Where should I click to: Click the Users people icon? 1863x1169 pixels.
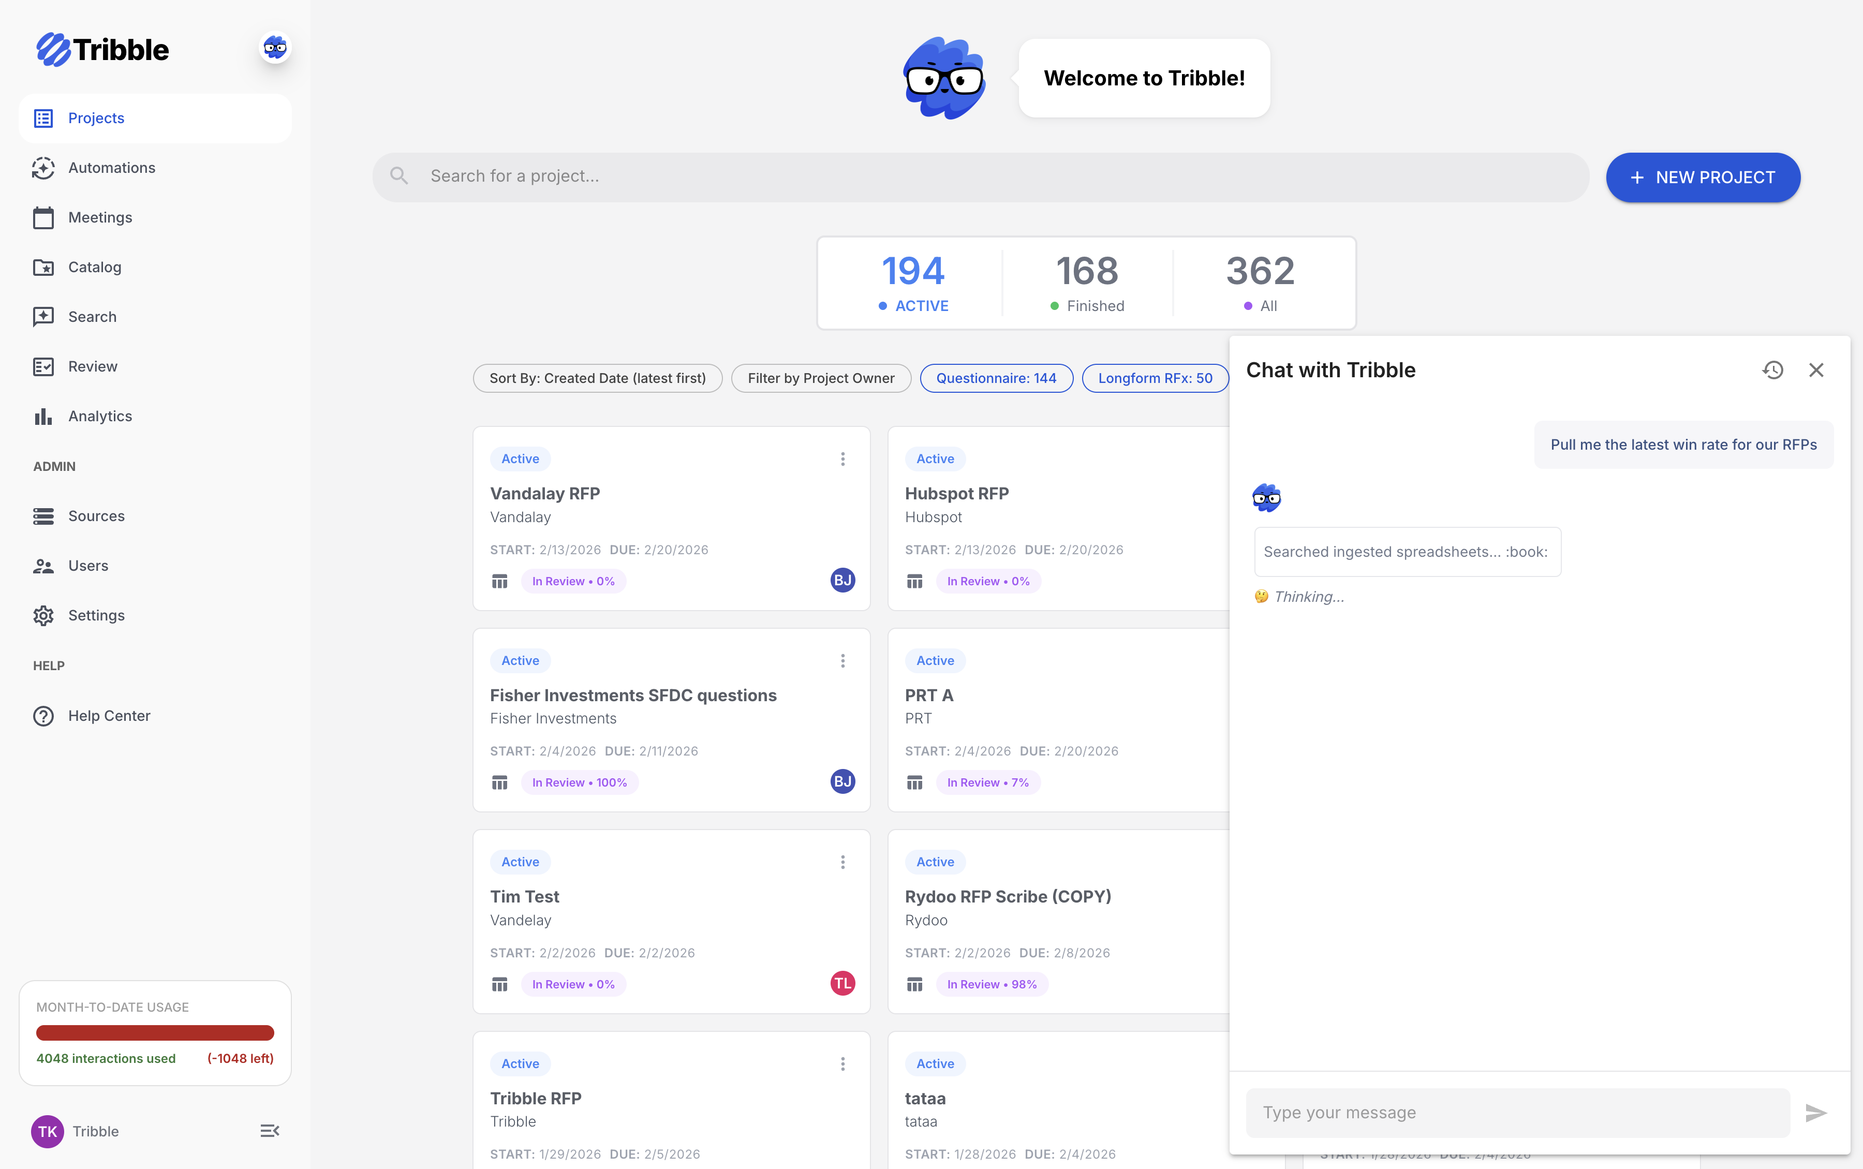click(43, 566)
